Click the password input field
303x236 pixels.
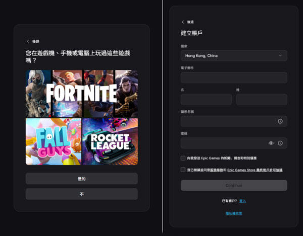click(x=234, y=143)
